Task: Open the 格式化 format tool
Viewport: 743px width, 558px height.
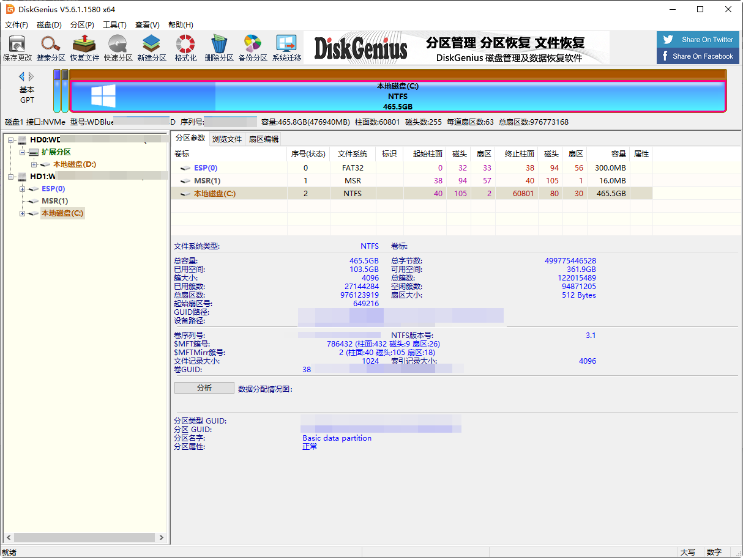Action: tap(185, 47)
